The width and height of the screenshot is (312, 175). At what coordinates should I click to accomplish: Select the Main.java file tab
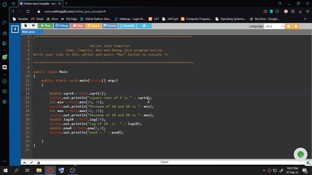coord(32,32)
